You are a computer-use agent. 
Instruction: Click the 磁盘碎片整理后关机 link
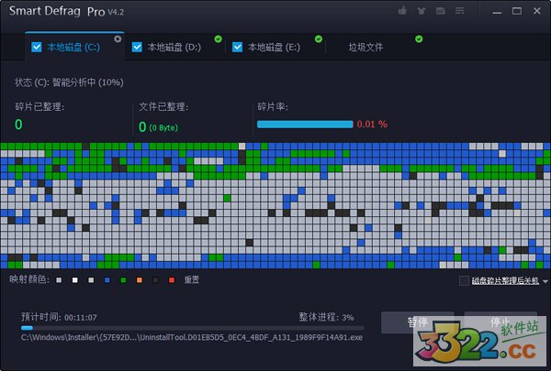tap(505, 280)
